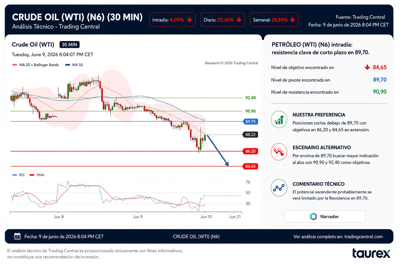Screen dimensions: 400x266
Task: Click the 89.70 pivot price label
Action: click(x=251, y=122)
